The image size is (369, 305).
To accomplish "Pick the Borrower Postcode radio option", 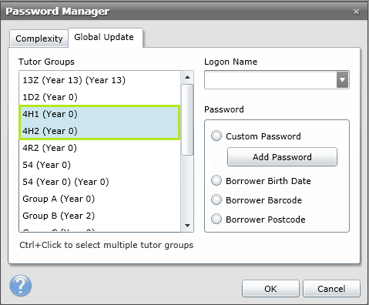I will pyautogui.click(x=216, y=219).
